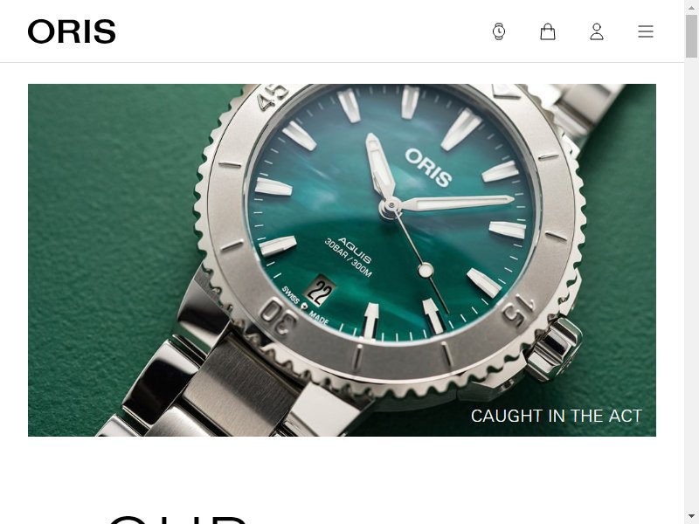The image size is (699, 524).
Task: Click the vertical scrollbar thumb
Action: point(691,36)
